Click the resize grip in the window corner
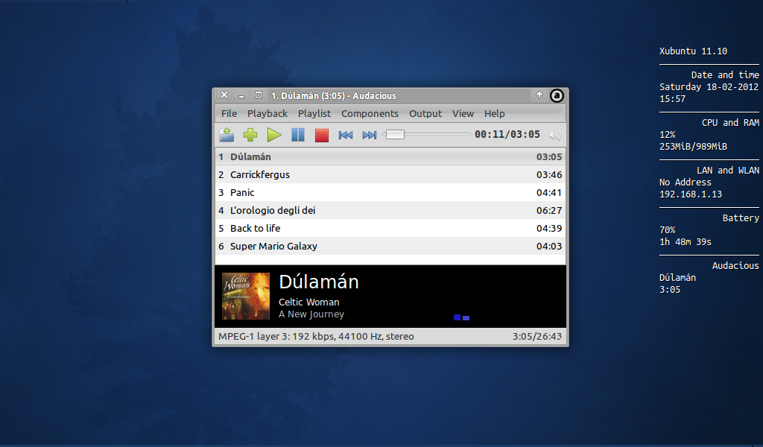Image resolution: width=763 pixels, height=447 pixels. tap(563, 341)
